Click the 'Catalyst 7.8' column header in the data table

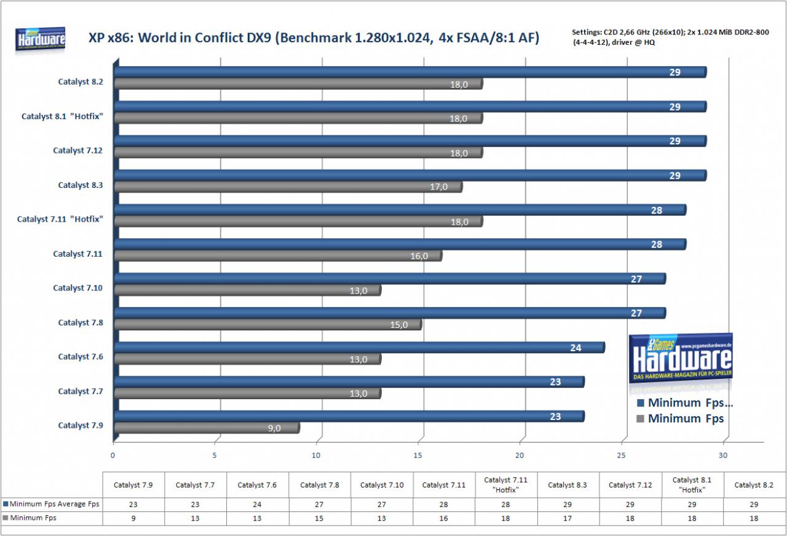[320, 485]
